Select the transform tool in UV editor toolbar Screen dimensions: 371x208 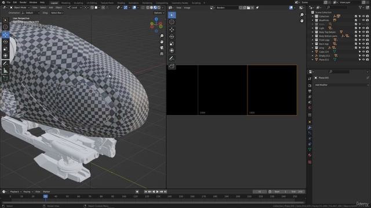[172, 51]
